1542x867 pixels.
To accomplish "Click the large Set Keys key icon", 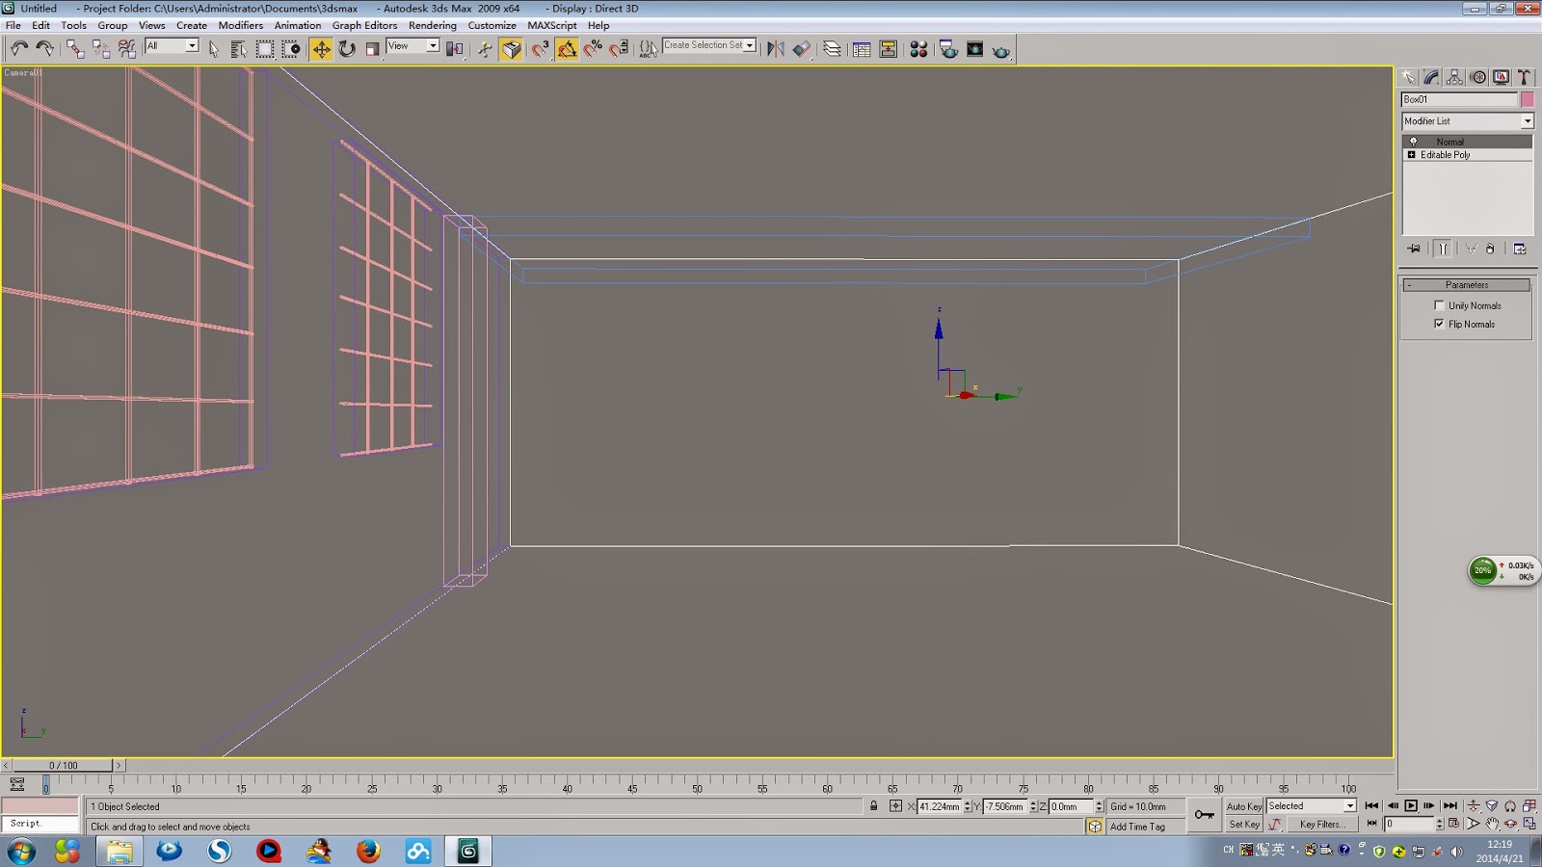I will click(1205, 815).
